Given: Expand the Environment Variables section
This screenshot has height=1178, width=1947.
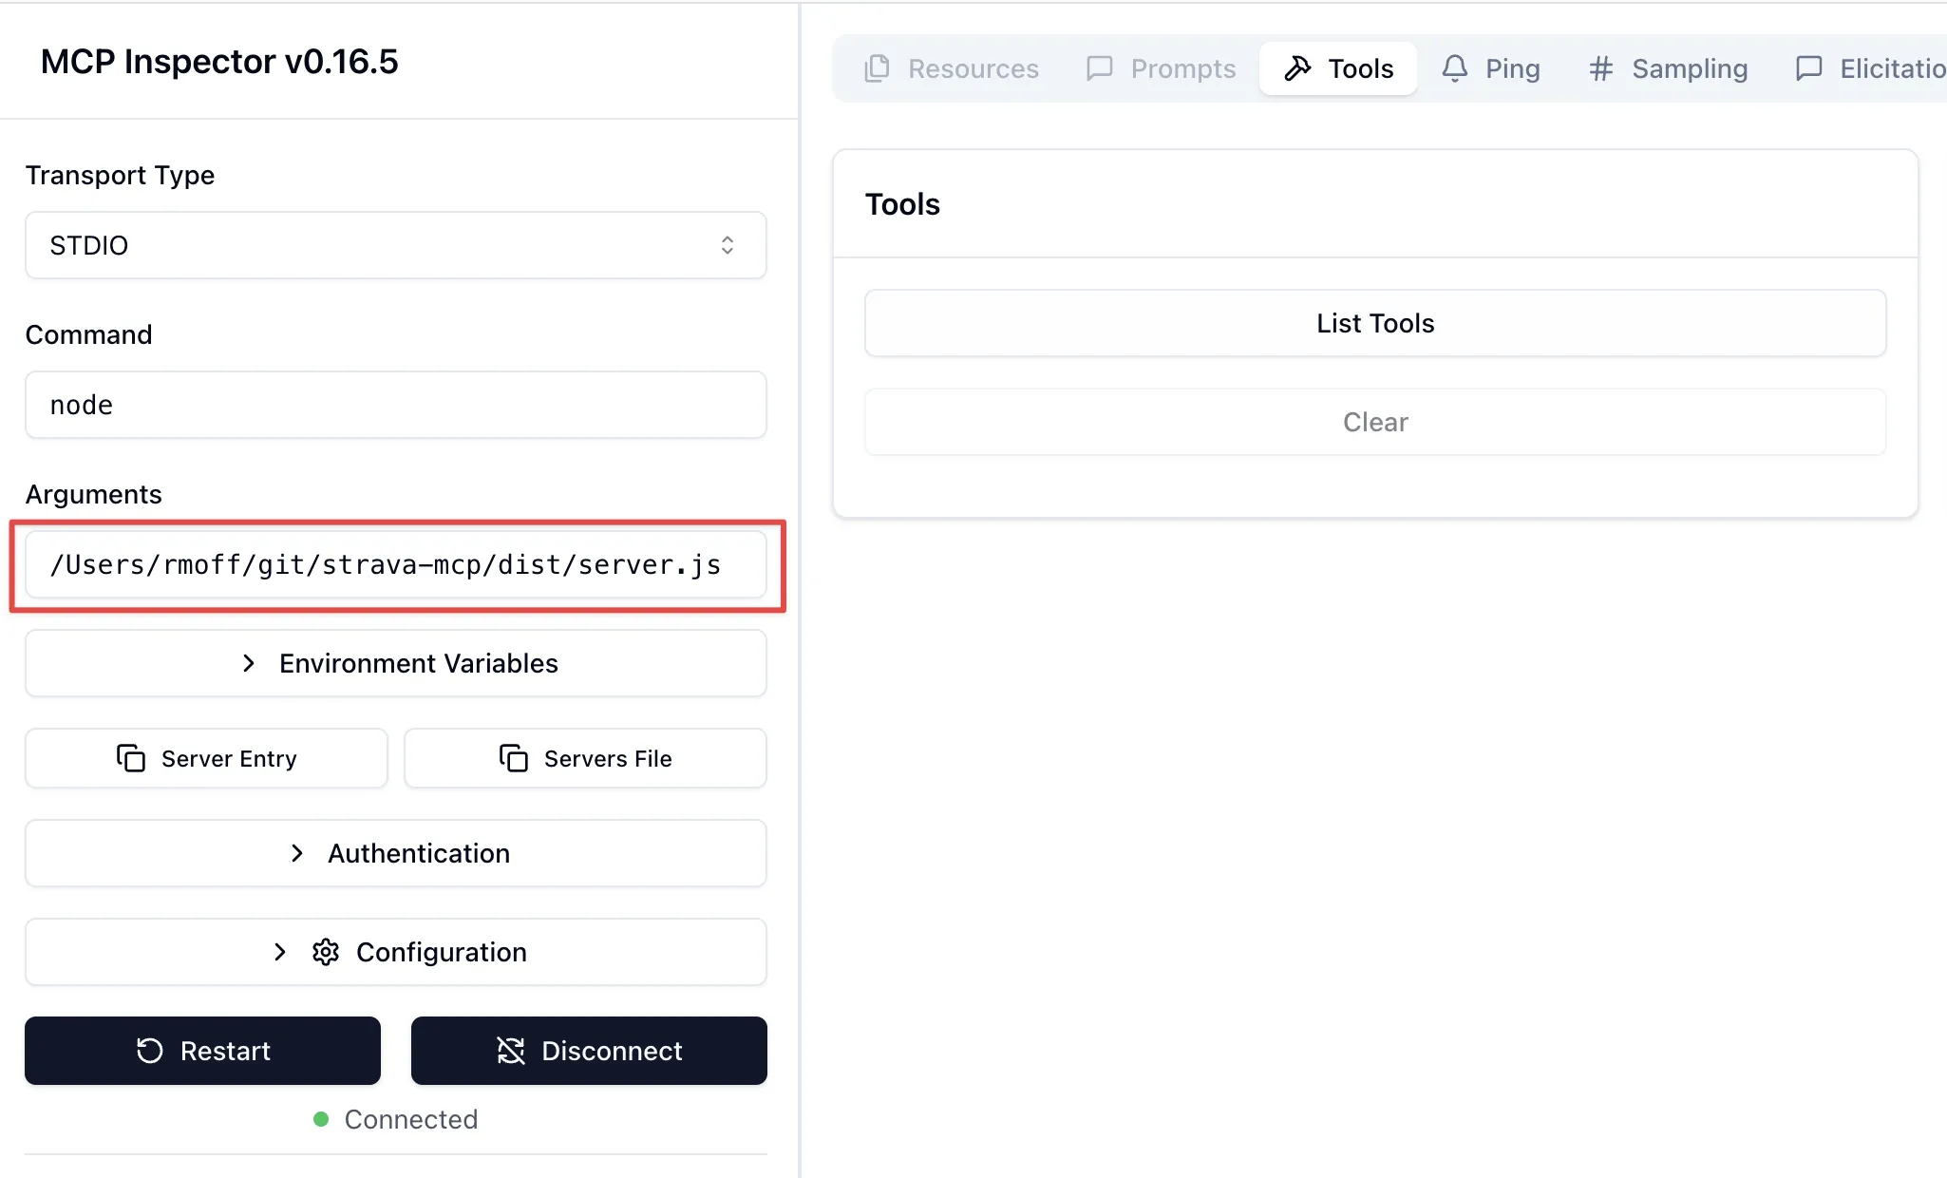Looking at the screenshot, I should (395, 663).
